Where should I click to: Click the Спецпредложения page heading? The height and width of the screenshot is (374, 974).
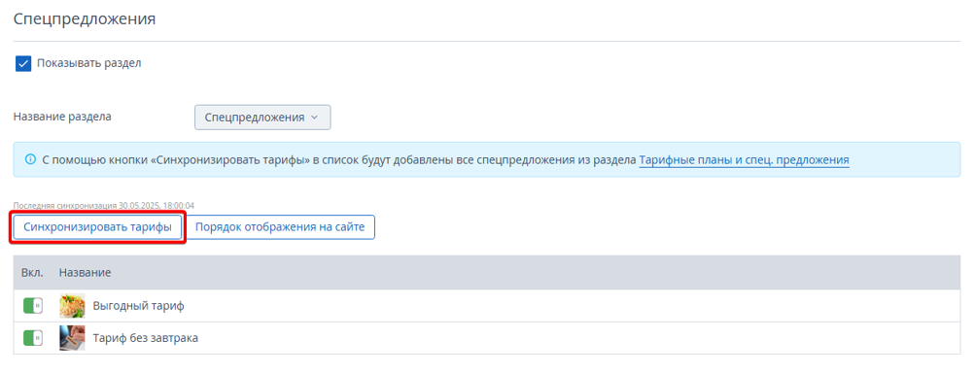coord(85,18)
